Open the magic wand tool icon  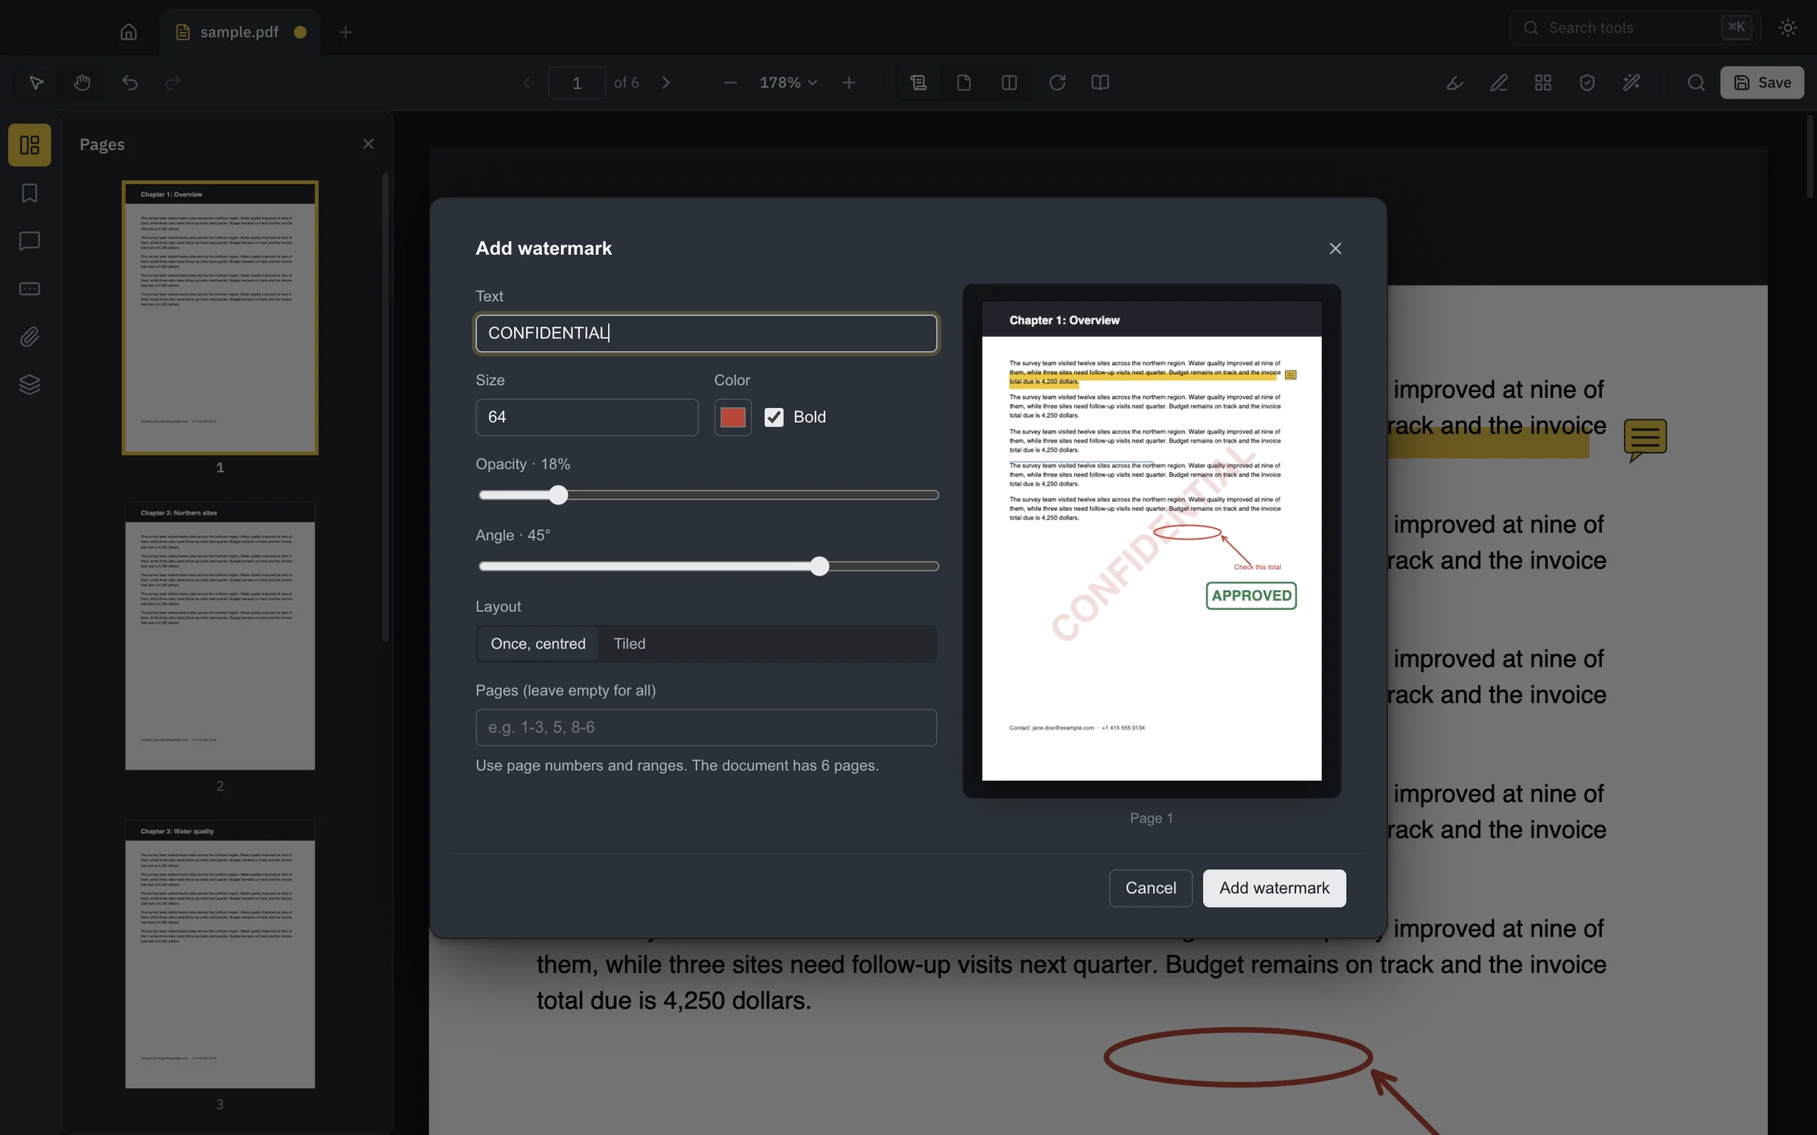(1632, 82)
